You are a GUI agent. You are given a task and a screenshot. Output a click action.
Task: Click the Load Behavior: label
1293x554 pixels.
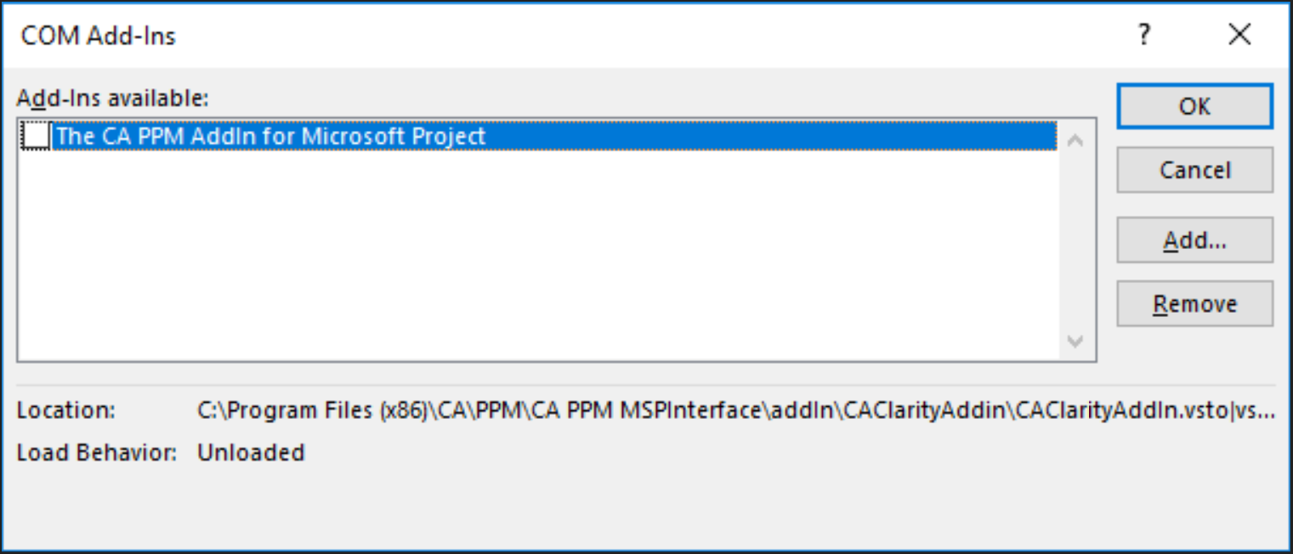[96, 453]
